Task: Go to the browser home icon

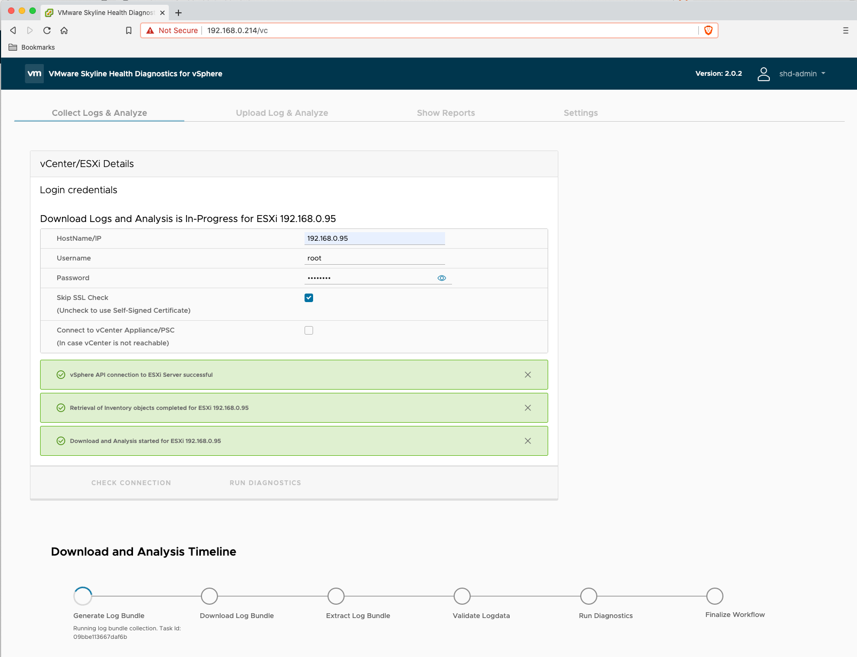Action: (64, 30)
